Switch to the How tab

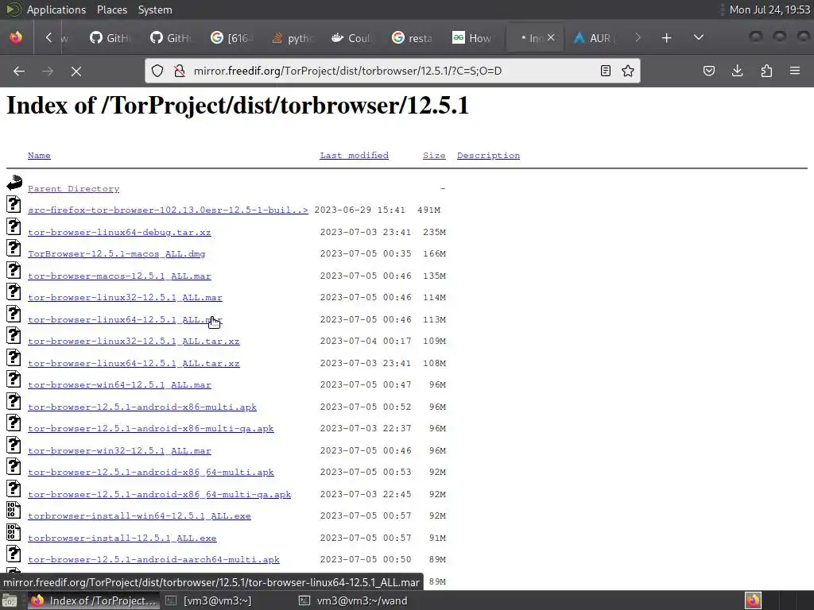point(472,38)
